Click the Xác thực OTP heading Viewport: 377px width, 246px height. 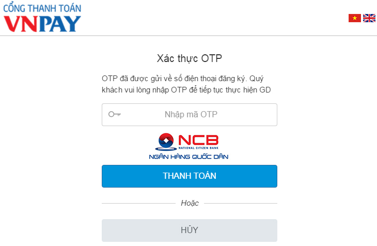click(x=190, y=58)
